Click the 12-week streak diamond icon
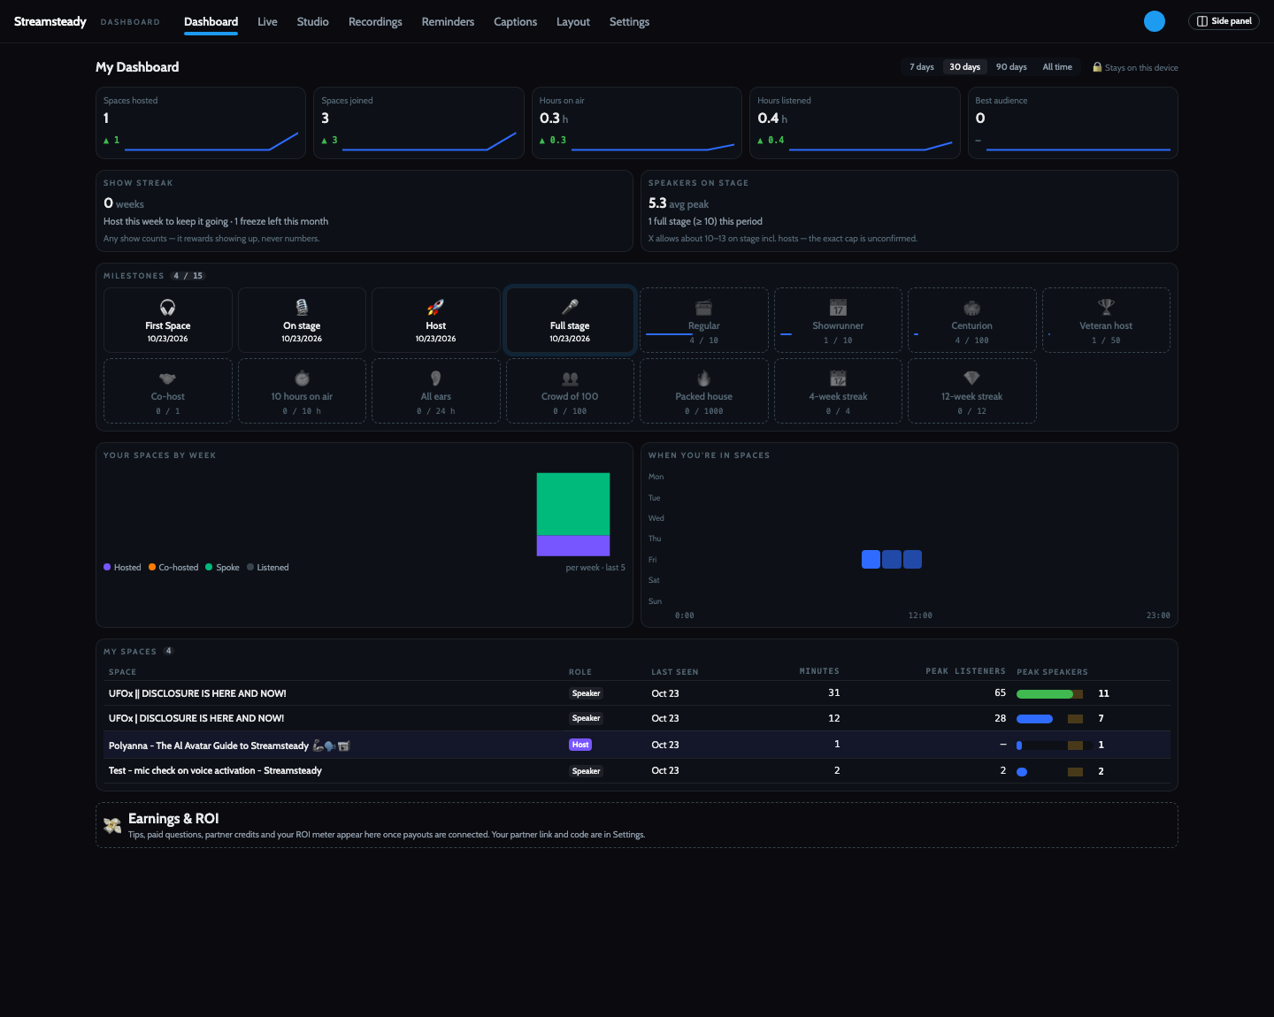 pos(971,378)
